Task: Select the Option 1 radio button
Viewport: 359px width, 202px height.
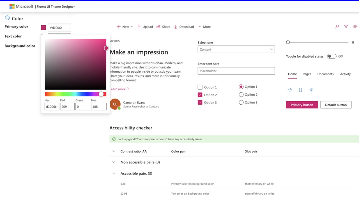Action: (241, 87)
